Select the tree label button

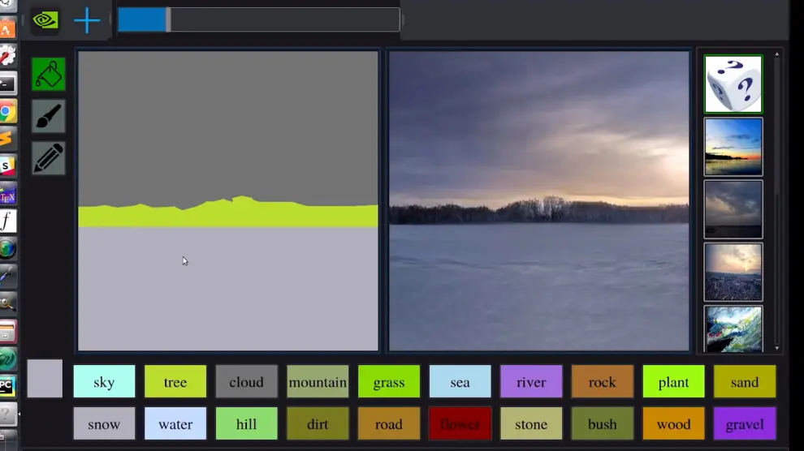175,381
